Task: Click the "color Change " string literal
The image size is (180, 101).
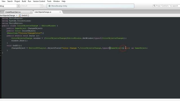Action: tap(70, 48)
